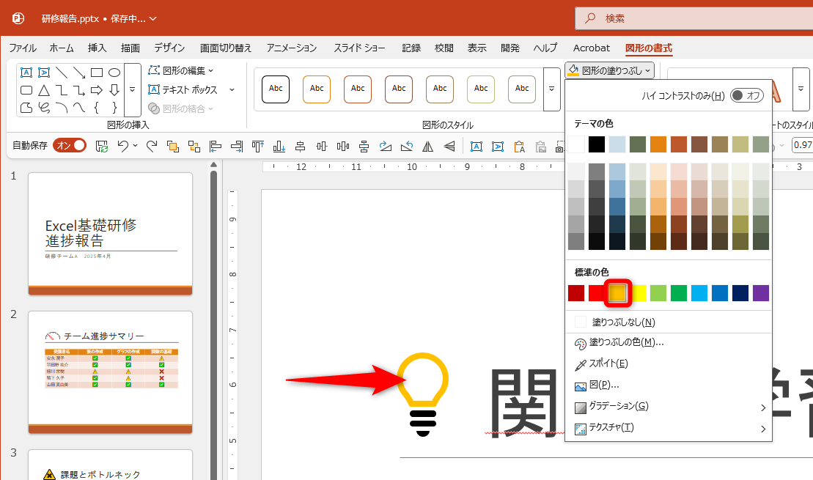Pick the dark red standard color

pyautogui.click(x=576, y=293)
